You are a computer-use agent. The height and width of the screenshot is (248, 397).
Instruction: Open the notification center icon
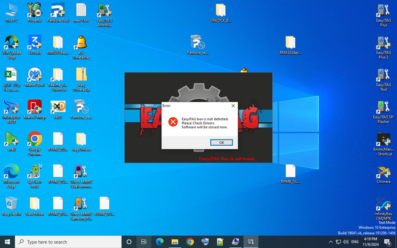387,242
